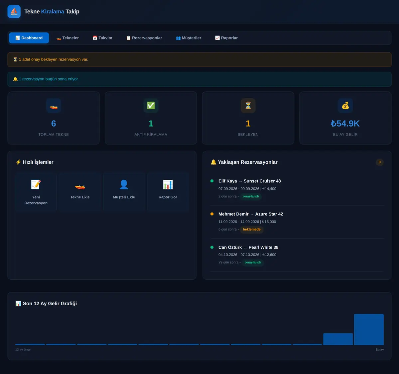Open the Takvim tab
The image size is (399, 374).
102,38
